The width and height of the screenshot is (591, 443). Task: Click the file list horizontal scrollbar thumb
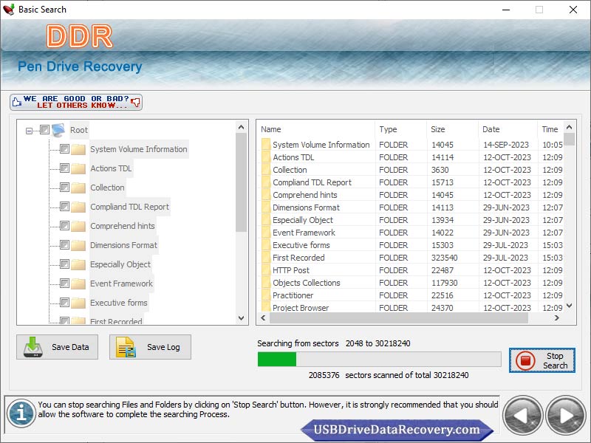pos(399,318)
